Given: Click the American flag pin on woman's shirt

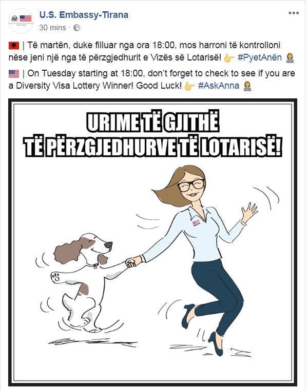Looking at the screenshot, I should click(x=196, y=222).
